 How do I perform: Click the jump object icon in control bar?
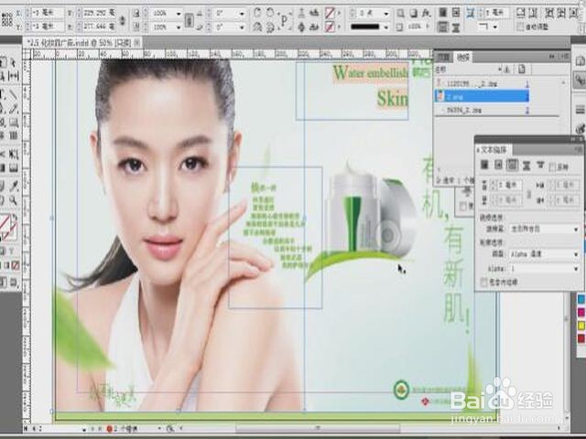click(456, 27)
